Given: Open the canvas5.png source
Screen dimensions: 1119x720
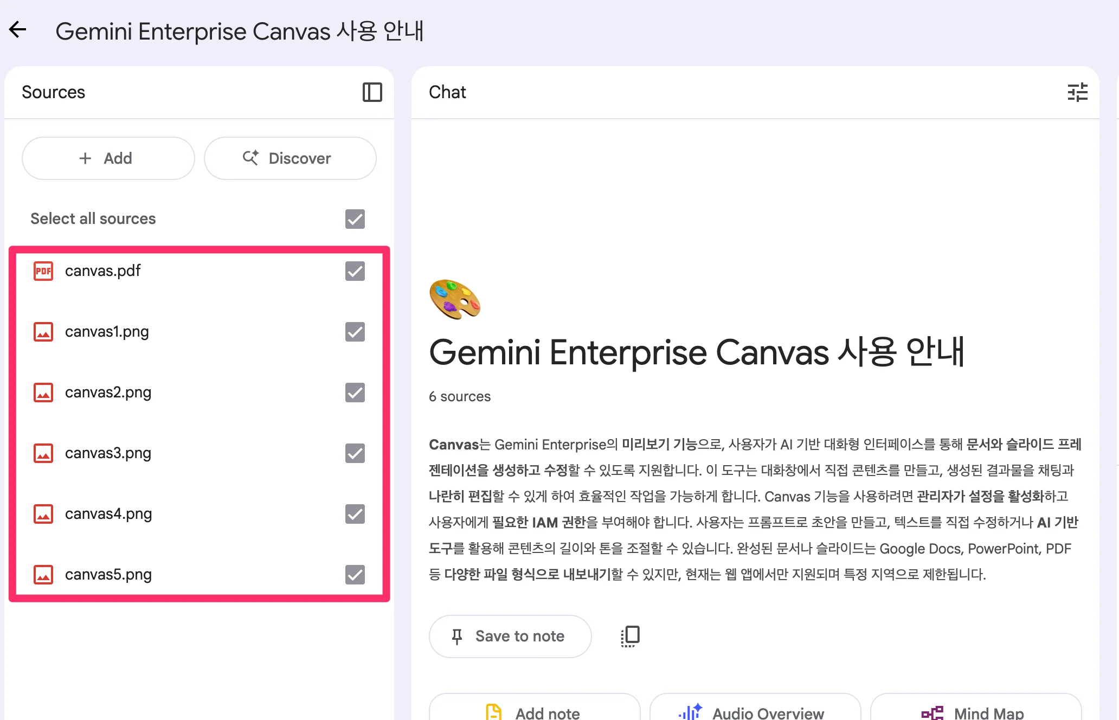Looking at the screenshot, I should click(108, 575).
